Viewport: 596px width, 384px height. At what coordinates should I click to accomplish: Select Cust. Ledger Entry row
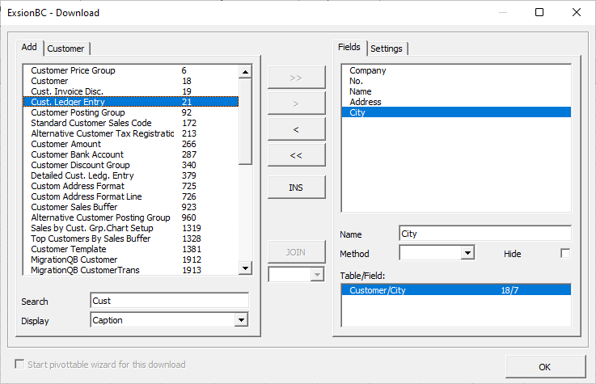[131, 102]
